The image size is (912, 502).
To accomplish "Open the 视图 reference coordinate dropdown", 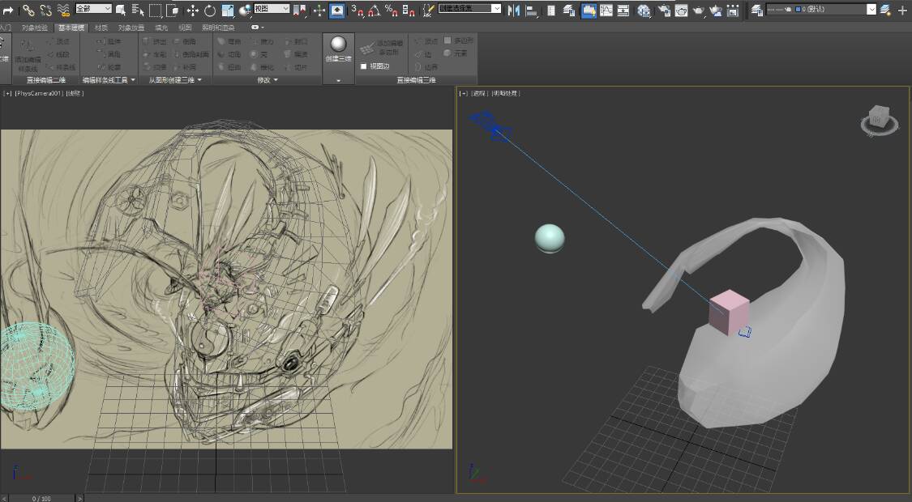I will click(x=271, y=9).
